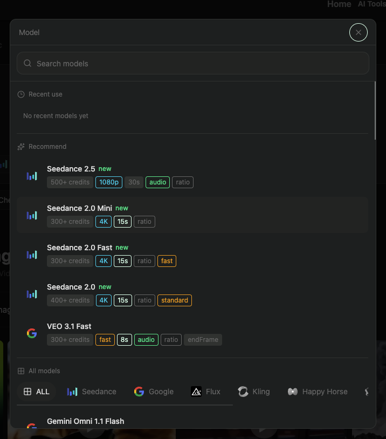
Task: Switch to the Kling filter tab
Action: coord(254,392)
